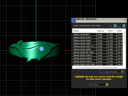Click the 4.60 grams value for 22KY
This screenshot has width=128, height=96.
(100, 49)
